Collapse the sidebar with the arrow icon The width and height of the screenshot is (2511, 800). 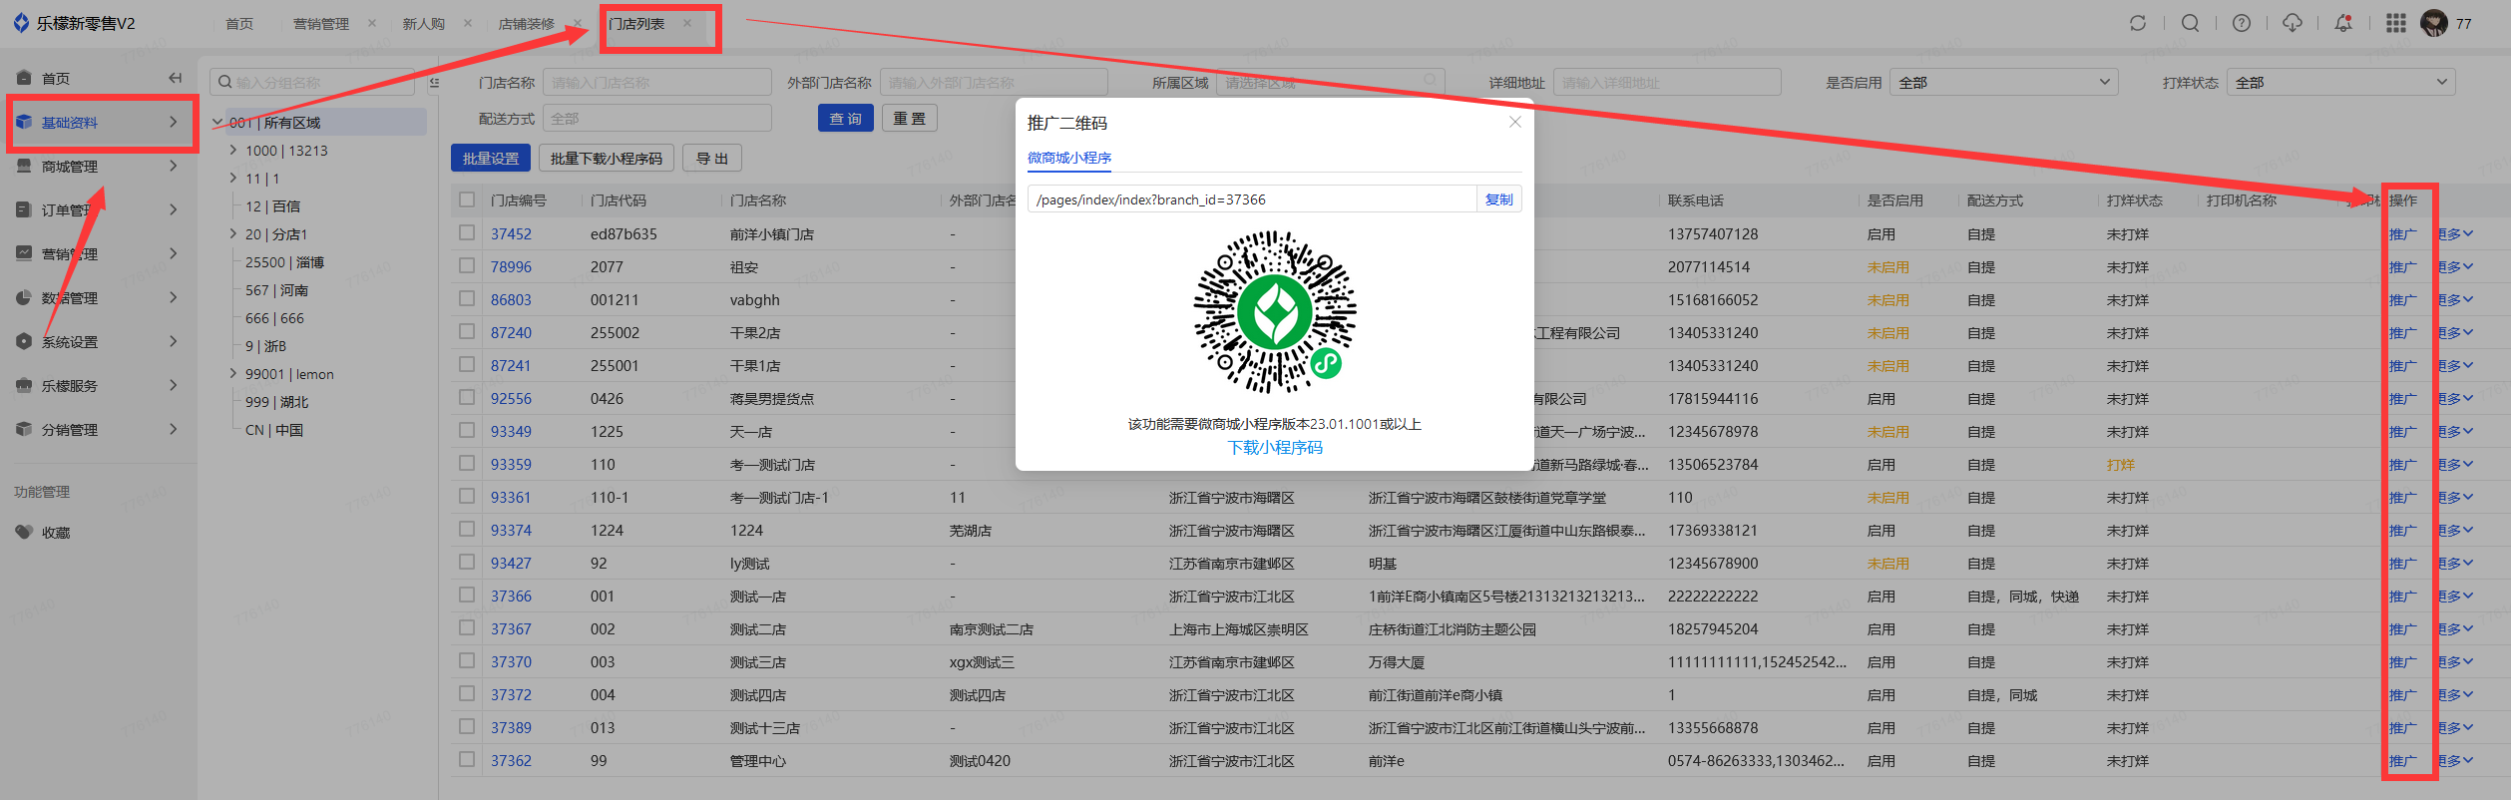(x=176, y=78)
